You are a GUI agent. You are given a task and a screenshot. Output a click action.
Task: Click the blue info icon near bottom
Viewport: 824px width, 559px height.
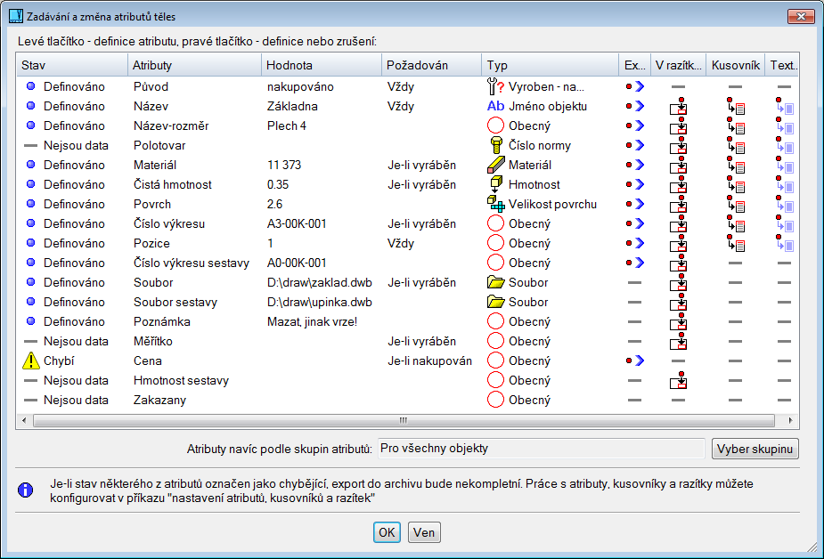(25, 490)
